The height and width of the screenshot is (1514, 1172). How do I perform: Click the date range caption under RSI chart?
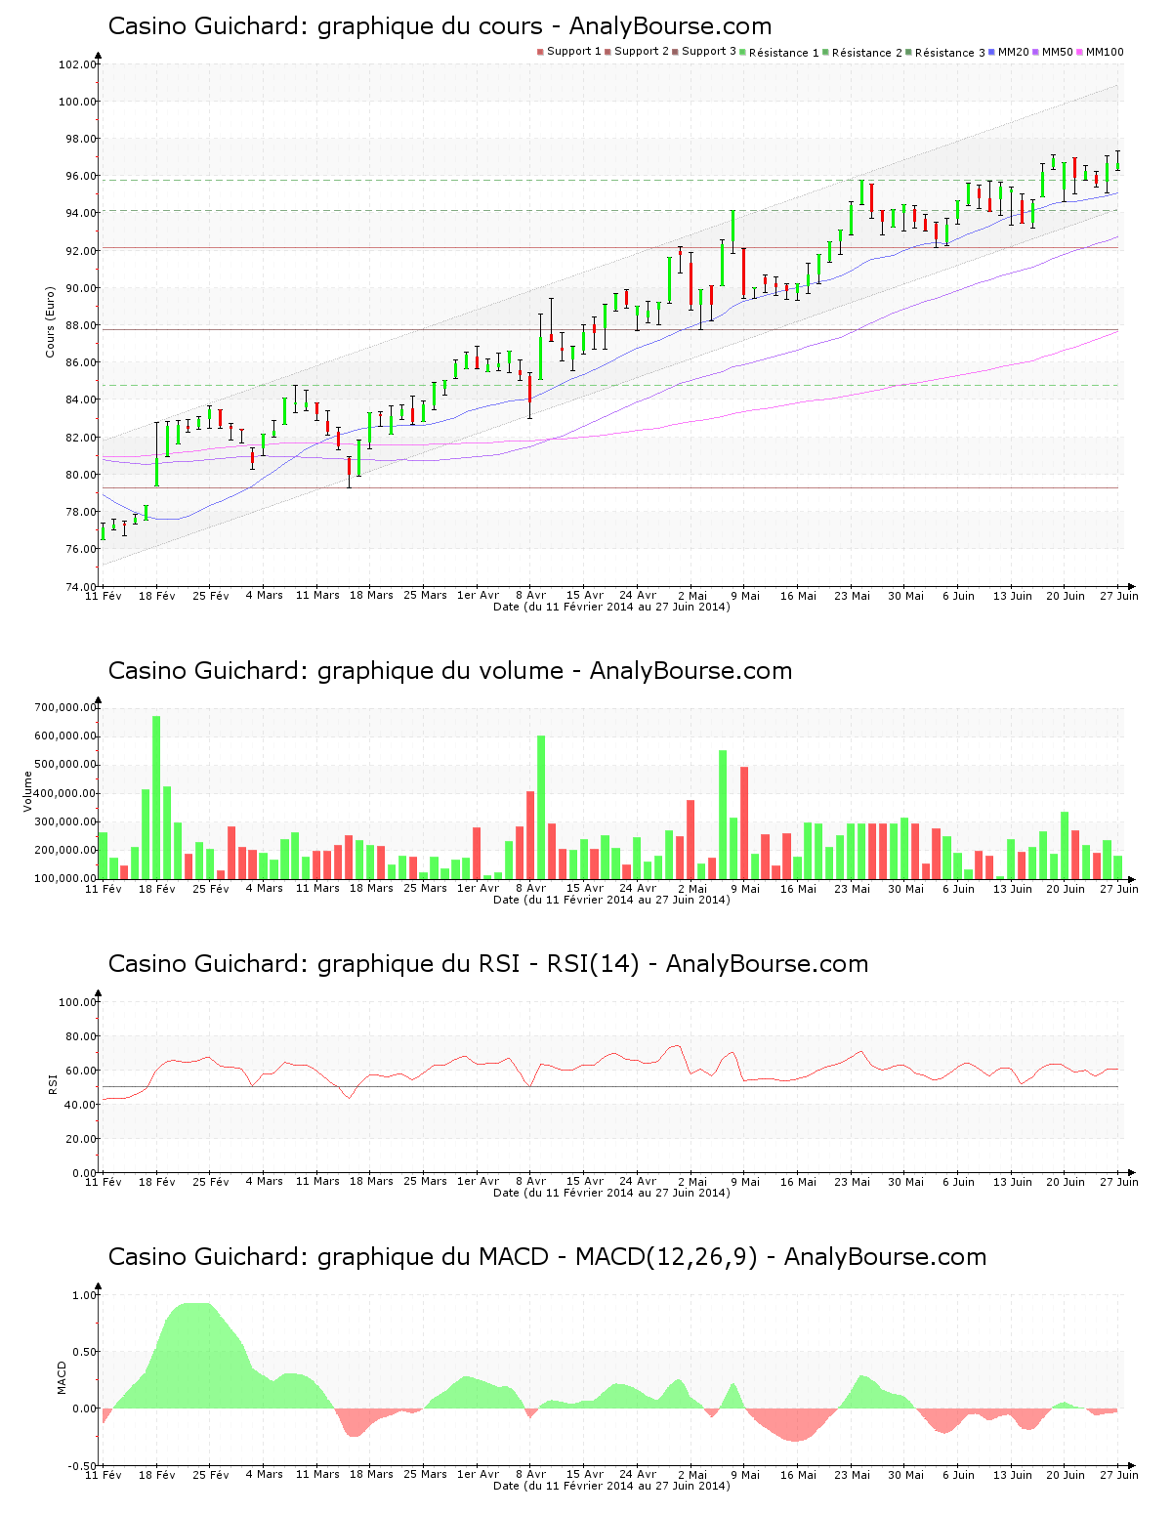point(611,1193)
